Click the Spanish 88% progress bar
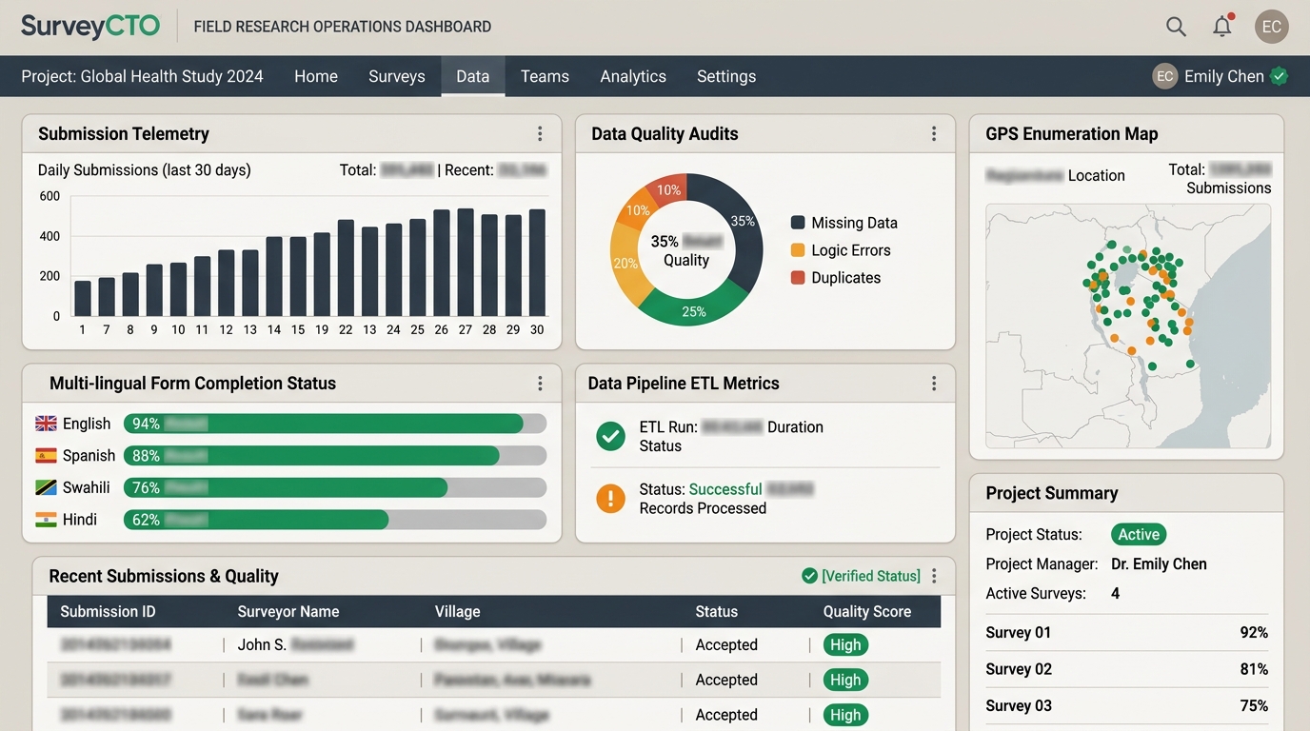Image resolution: width=1310 pixels, height=731 pixels. click(335, 456)
